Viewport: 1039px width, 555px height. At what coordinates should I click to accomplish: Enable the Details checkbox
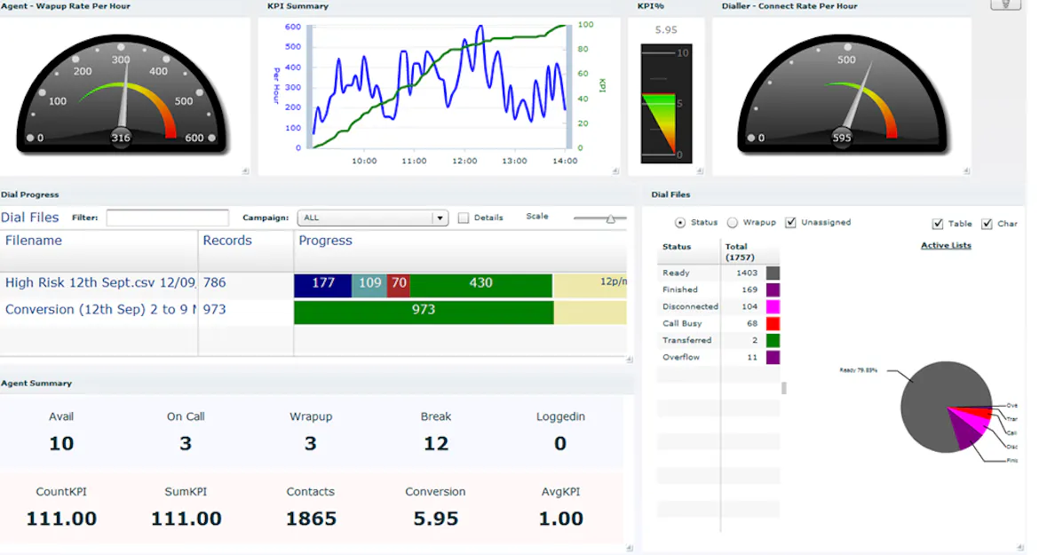click(x=464, y=218)
